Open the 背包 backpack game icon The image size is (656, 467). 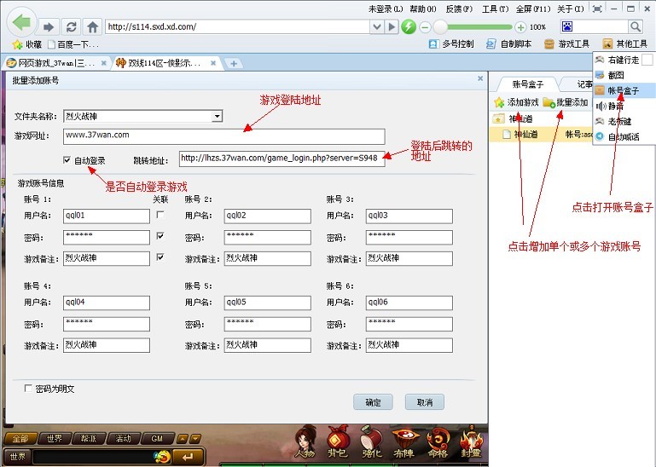tap(338, 441)
